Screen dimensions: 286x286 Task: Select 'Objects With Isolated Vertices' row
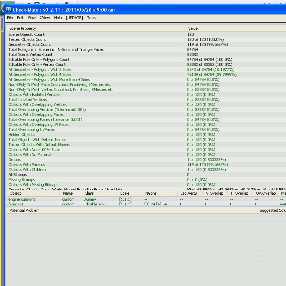pyautogui.click(x=146, y=95)
